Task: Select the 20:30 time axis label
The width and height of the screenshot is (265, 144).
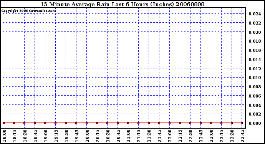Action: point(108,136)
